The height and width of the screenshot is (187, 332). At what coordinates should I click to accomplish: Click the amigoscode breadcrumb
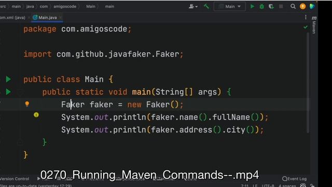click(x=65, y=6)
